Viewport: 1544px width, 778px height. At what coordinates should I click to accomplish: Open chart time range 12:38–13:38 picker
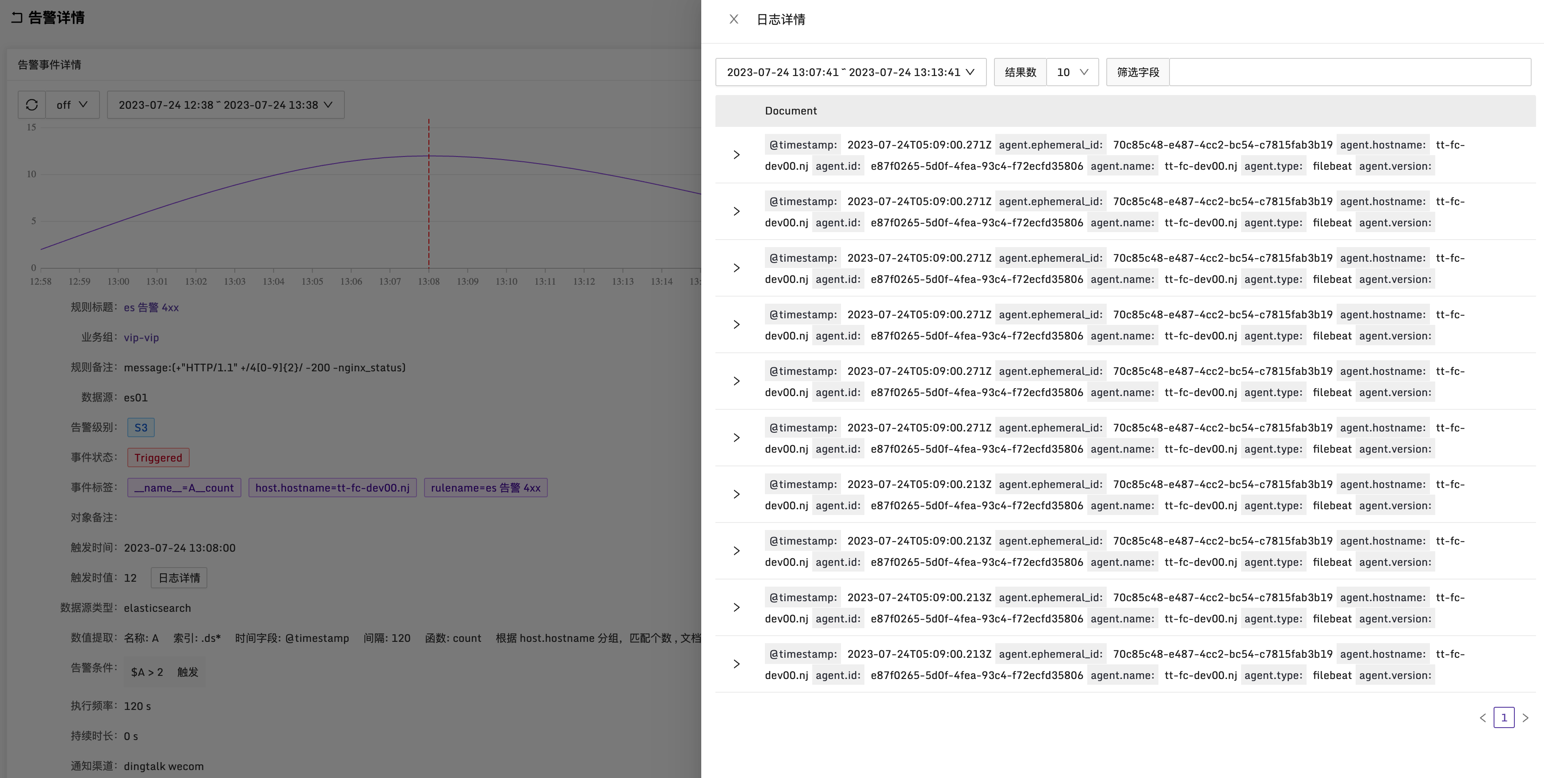[x=225, y=105]
